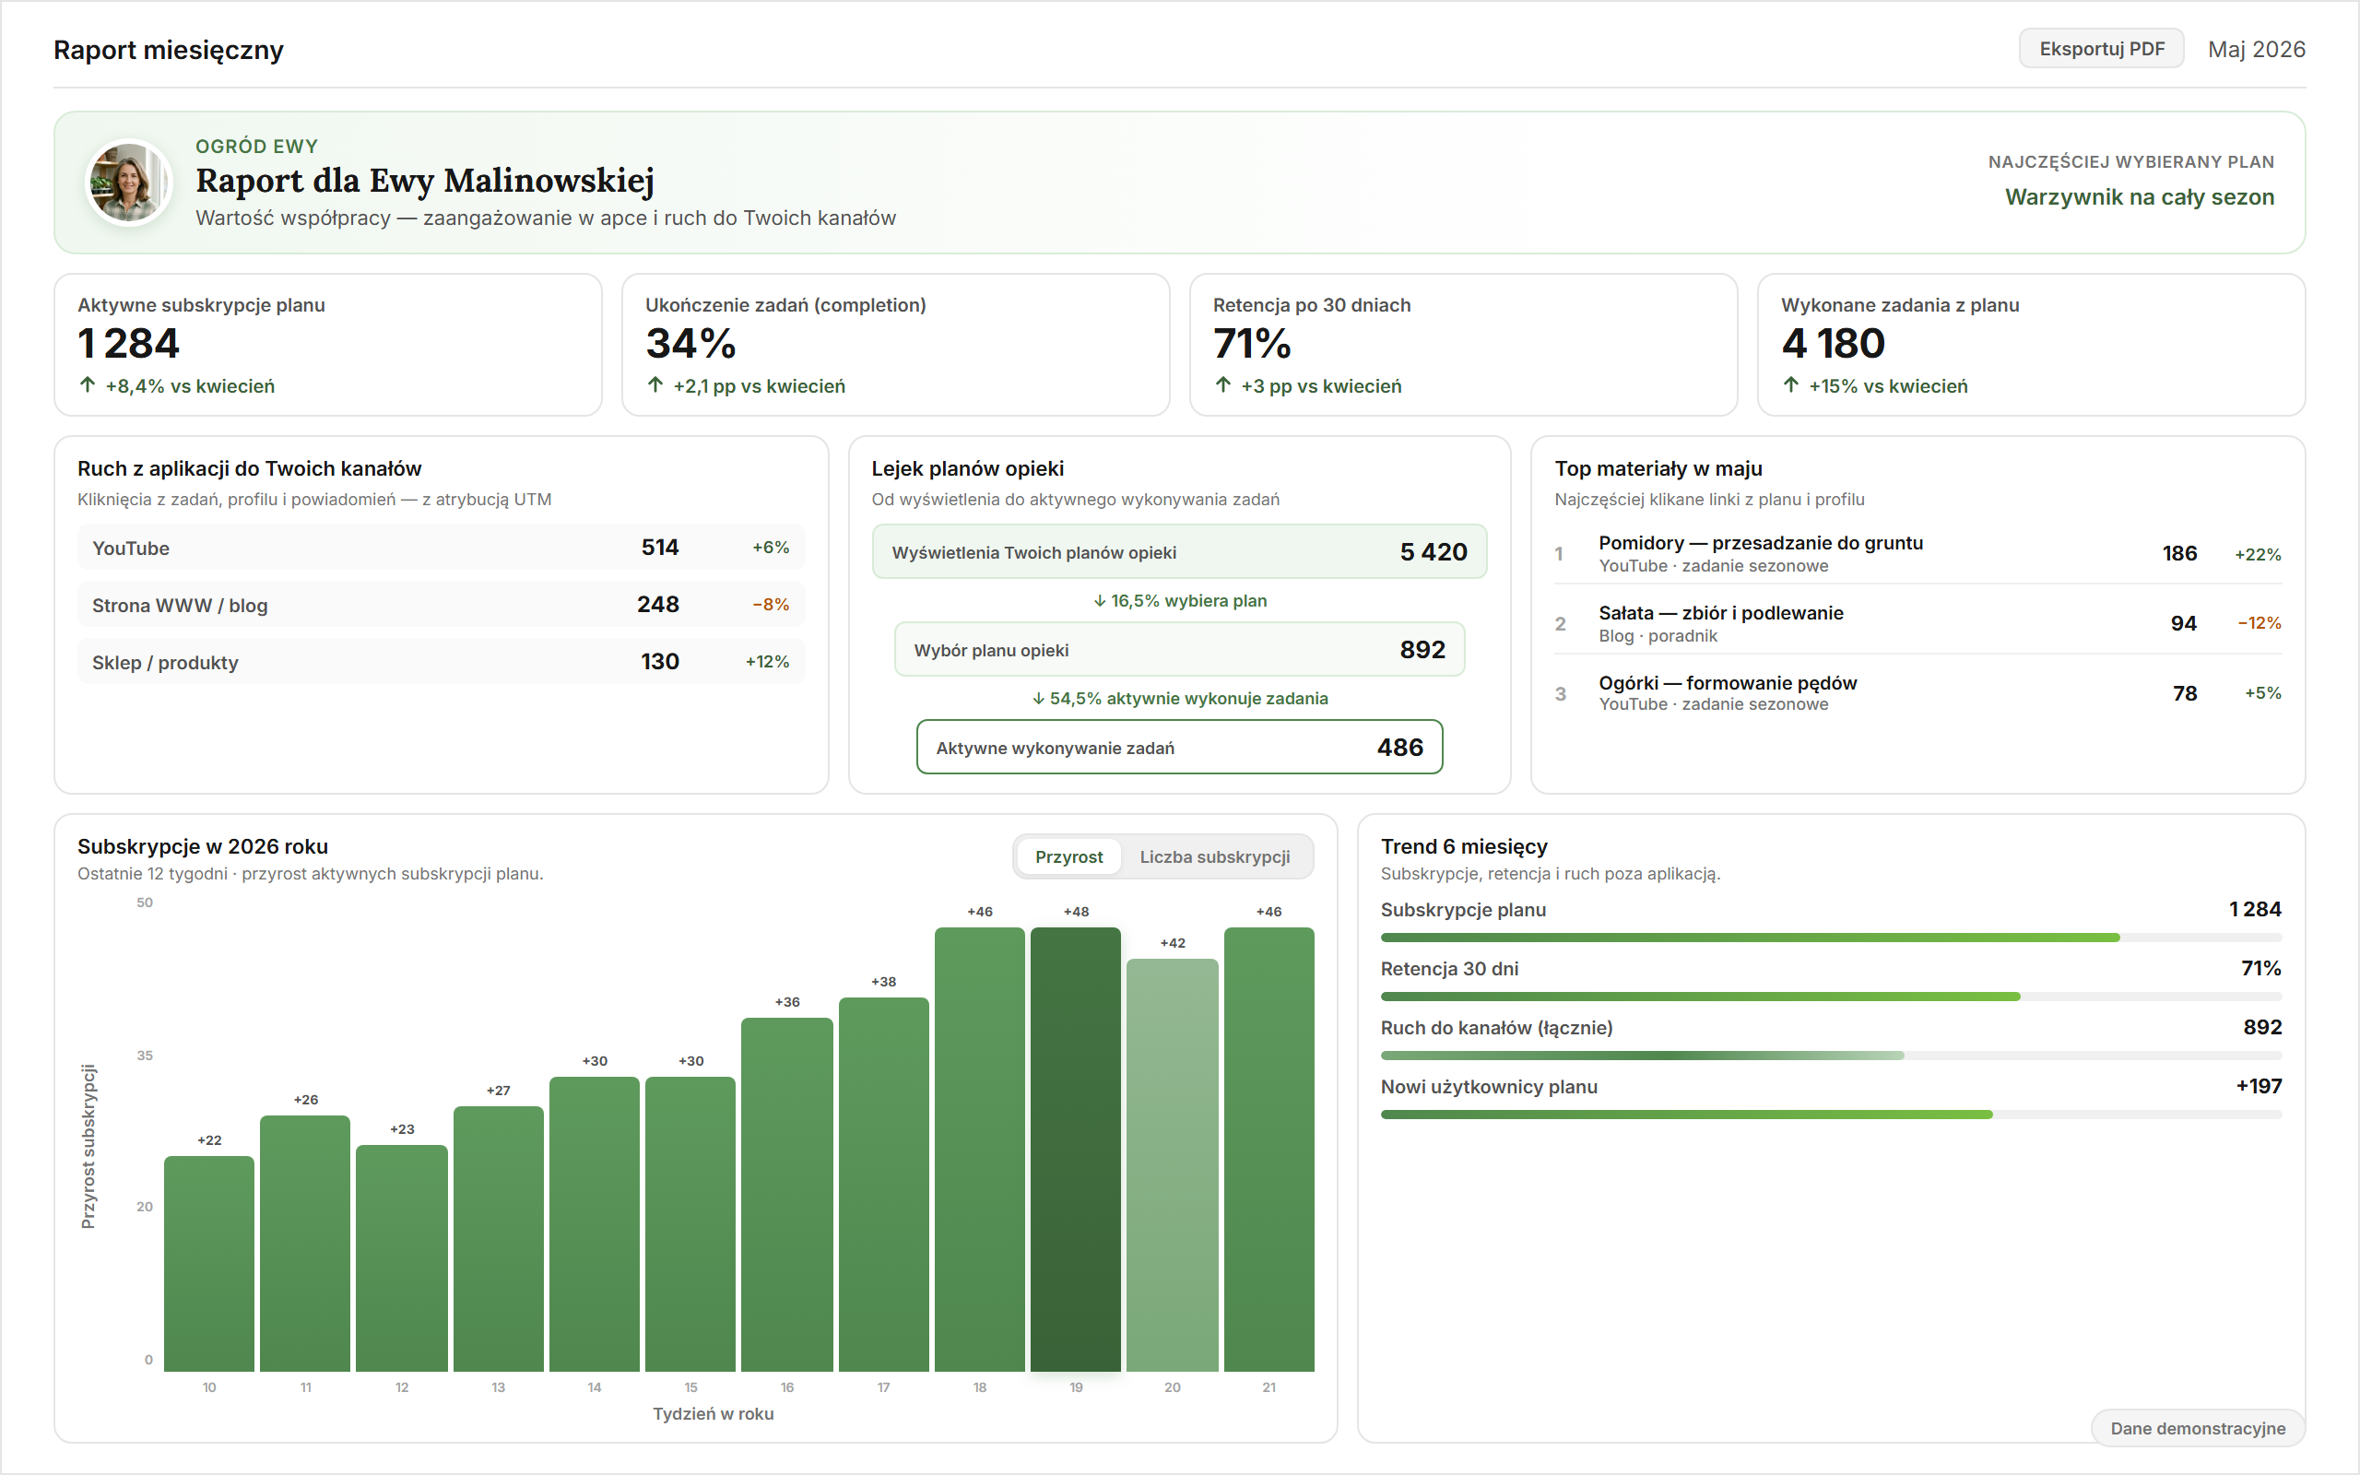Screen dimensions: 2360x1475
Task: Click the OGRÓD EWY brand label
Action: pyautogui.click(x=256, y=147)
